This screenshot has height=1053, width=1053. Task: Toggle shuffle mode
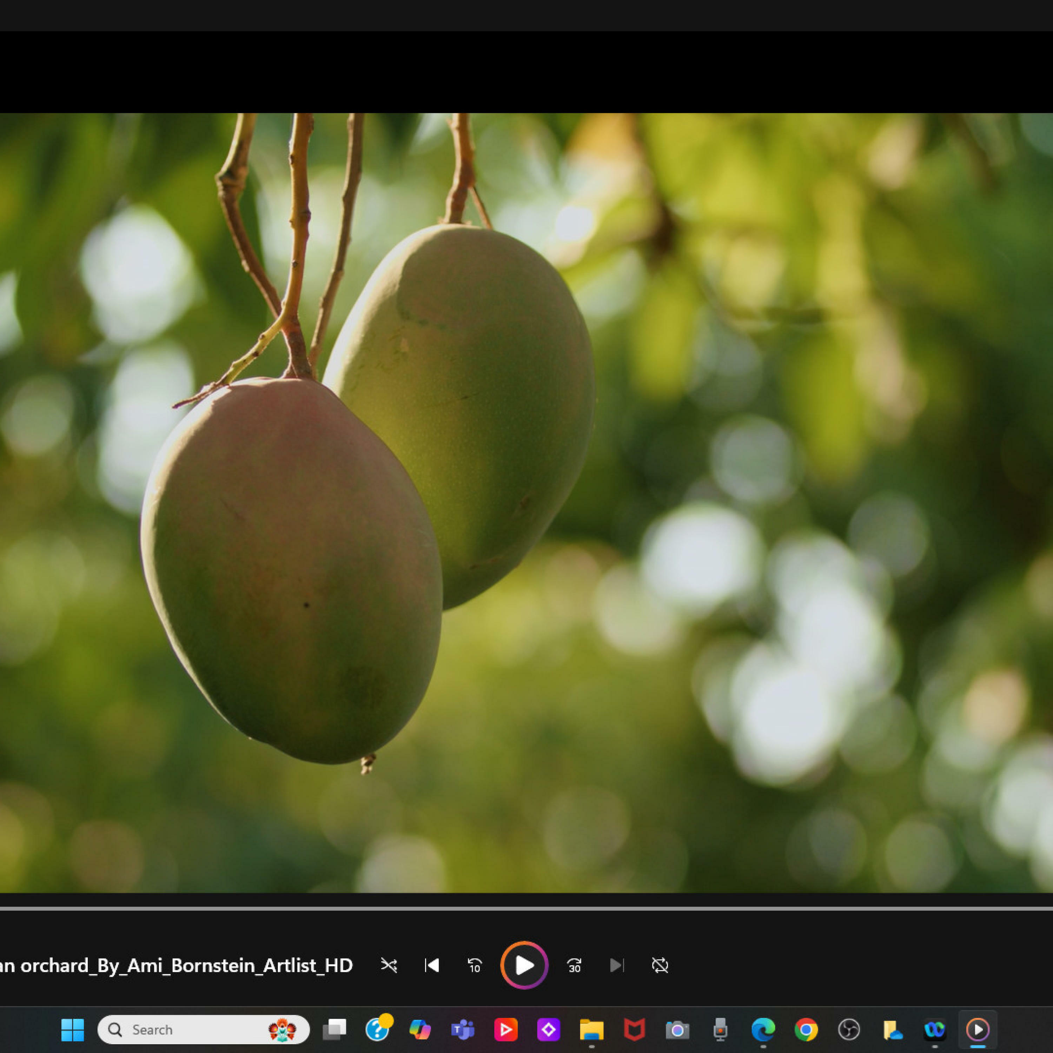pyautogui.click(x=389, y=965)
